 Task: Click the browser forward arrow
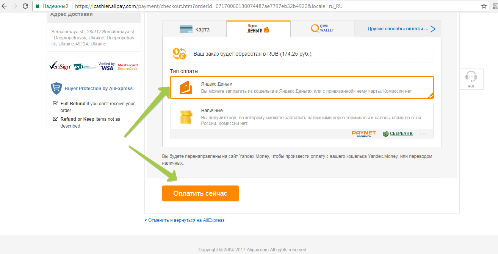tap(15, 6)
